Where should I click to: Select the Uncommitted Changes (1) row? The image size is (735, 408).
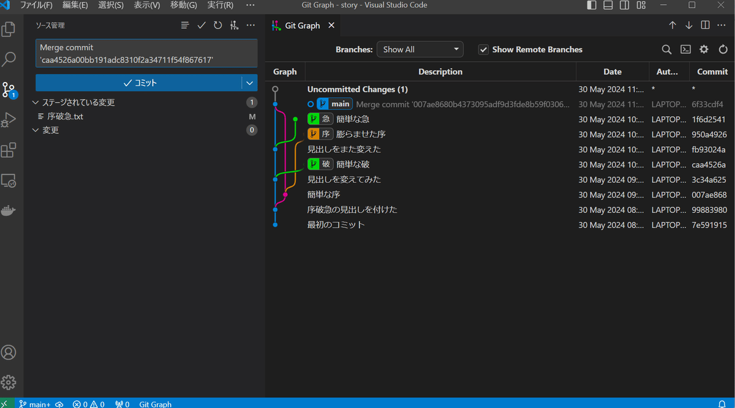[500, 89]
